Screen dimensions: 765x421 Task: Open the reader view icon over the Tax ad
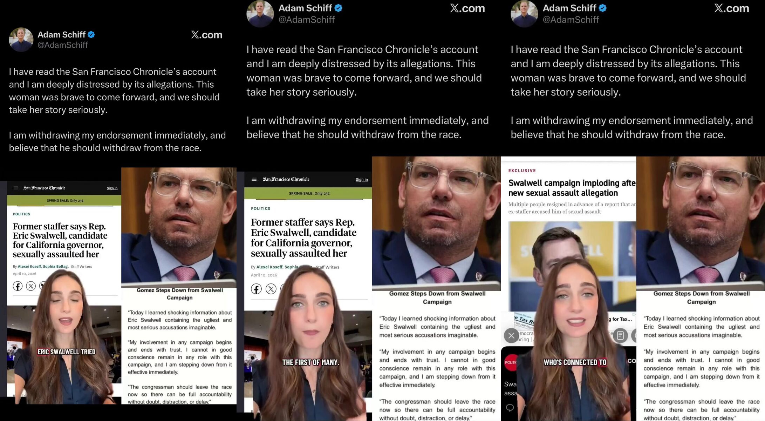[620, 335]
